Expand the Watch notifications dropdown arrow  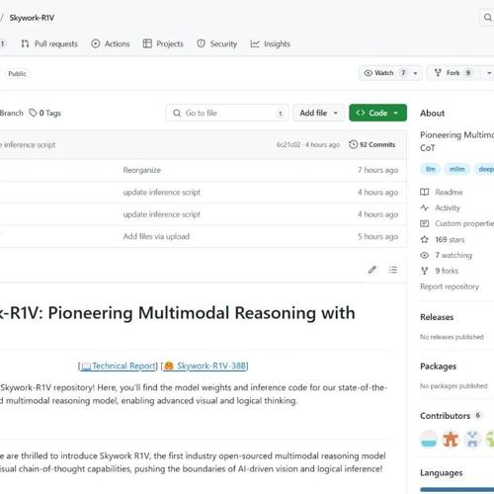416,73
